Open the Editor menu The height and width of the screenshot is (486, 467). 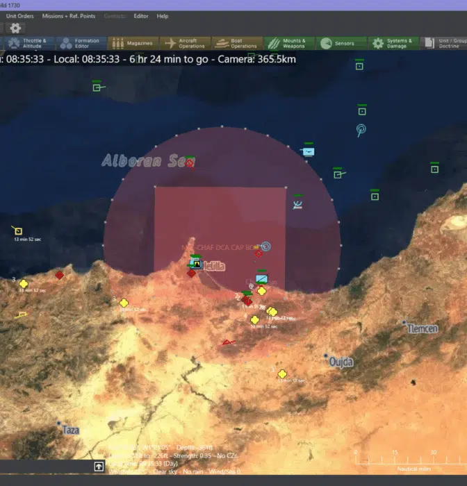click(x=141, y=16)
